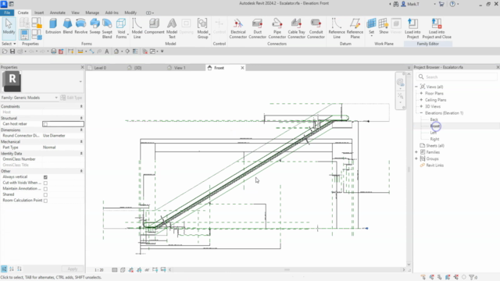Show the work plane
Viewport: 500px width, 281px height.
click(384, 27)
